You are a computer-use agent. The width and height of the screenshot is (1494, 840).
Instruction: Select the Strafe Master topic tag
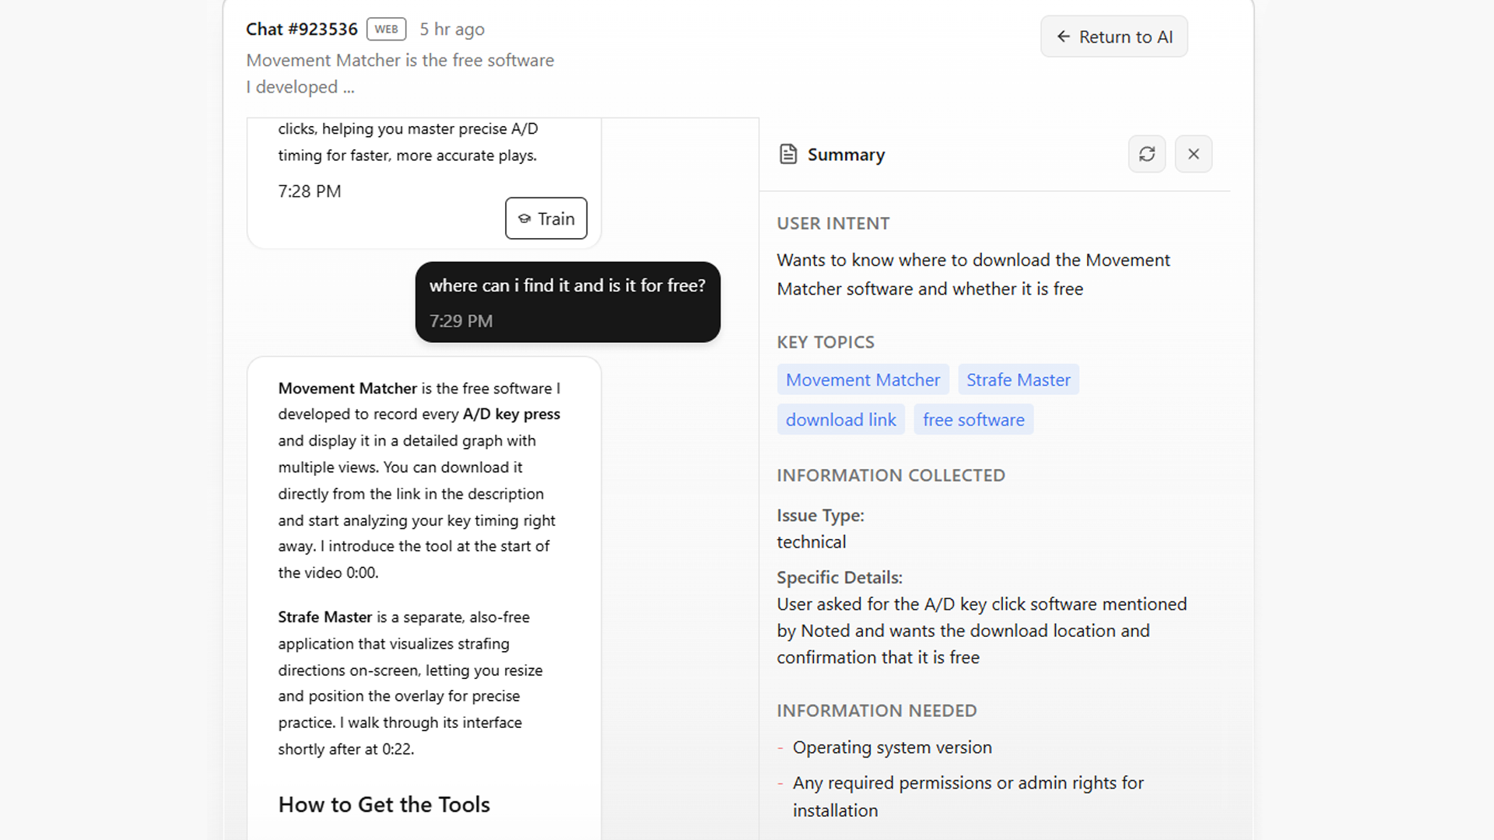(x=1018, y=380)
